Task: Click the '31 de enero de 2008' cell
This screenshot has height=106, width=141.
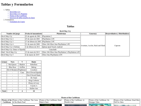Action: (x=34, y=44)
